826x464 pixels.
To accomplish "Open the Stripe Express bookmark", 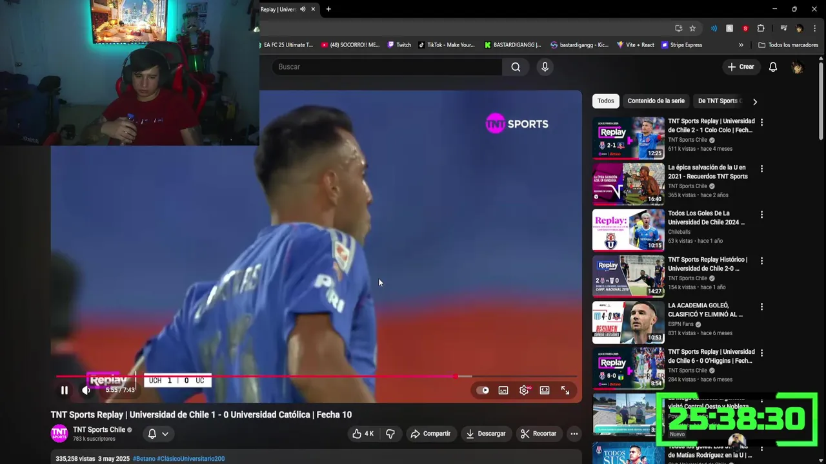I will pyautogui.click(x=682, y=45).
